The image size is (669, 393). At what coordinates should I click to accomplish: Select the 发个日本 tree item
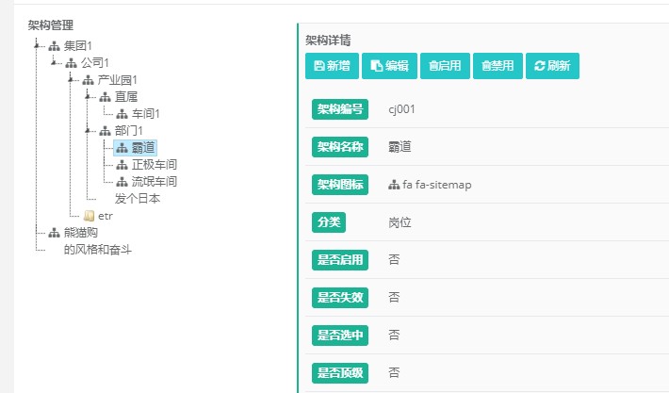[137, 199]
